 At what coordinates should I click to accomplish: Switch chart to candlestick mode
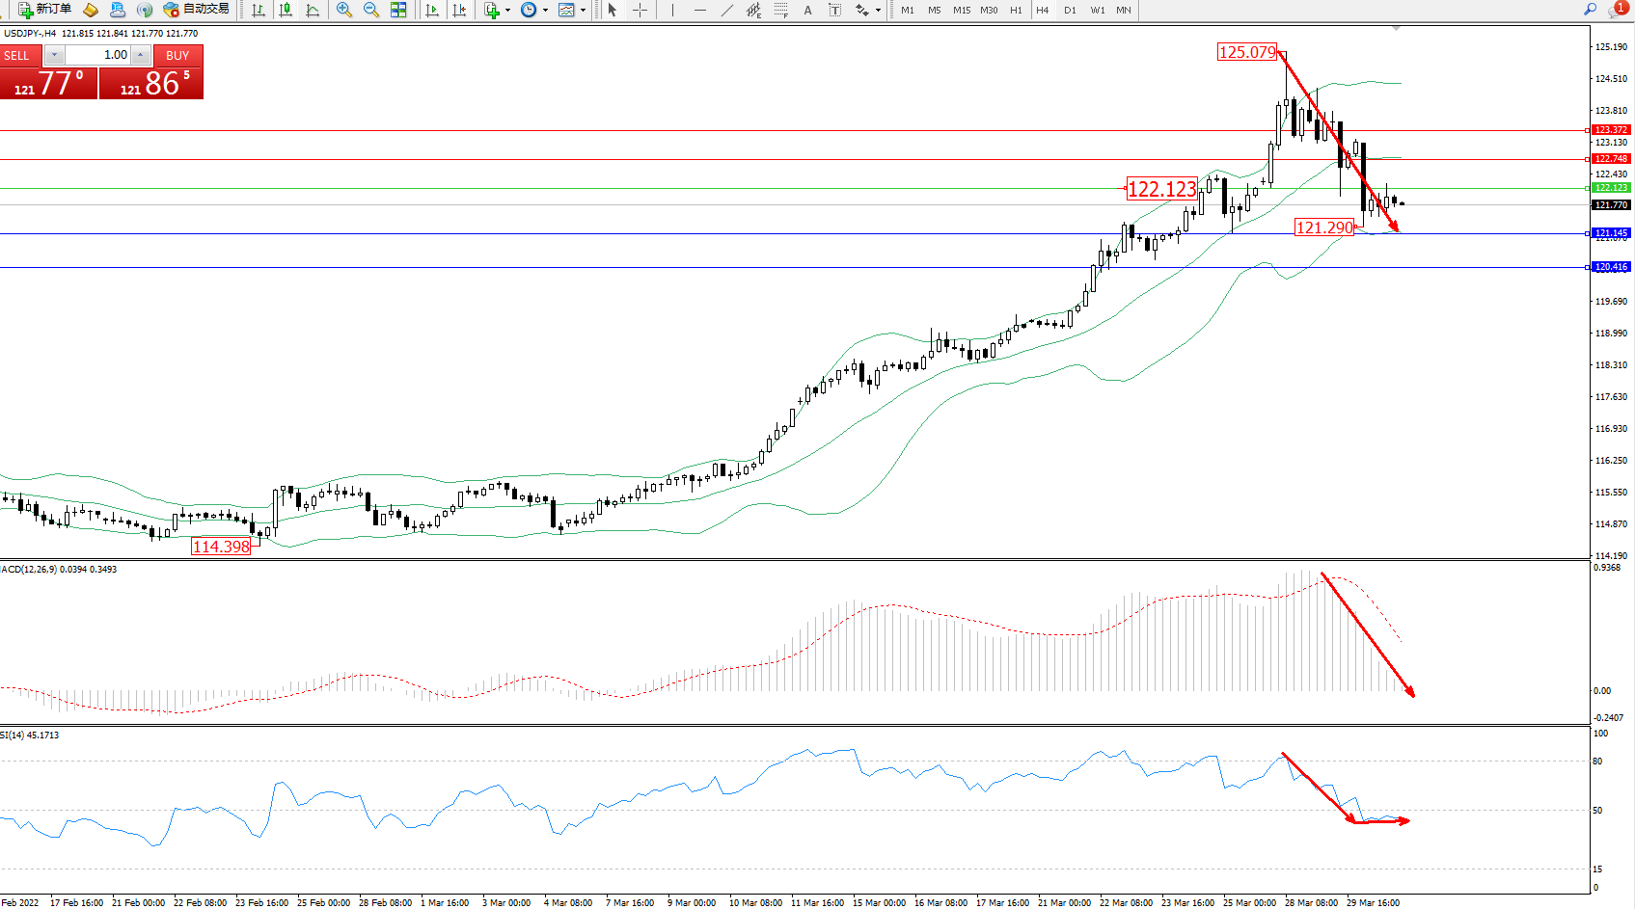pyautogui.click(x=286, y=10)
